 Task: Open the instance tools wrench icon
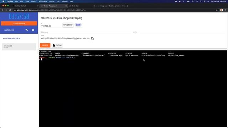[x=27, y=30]
